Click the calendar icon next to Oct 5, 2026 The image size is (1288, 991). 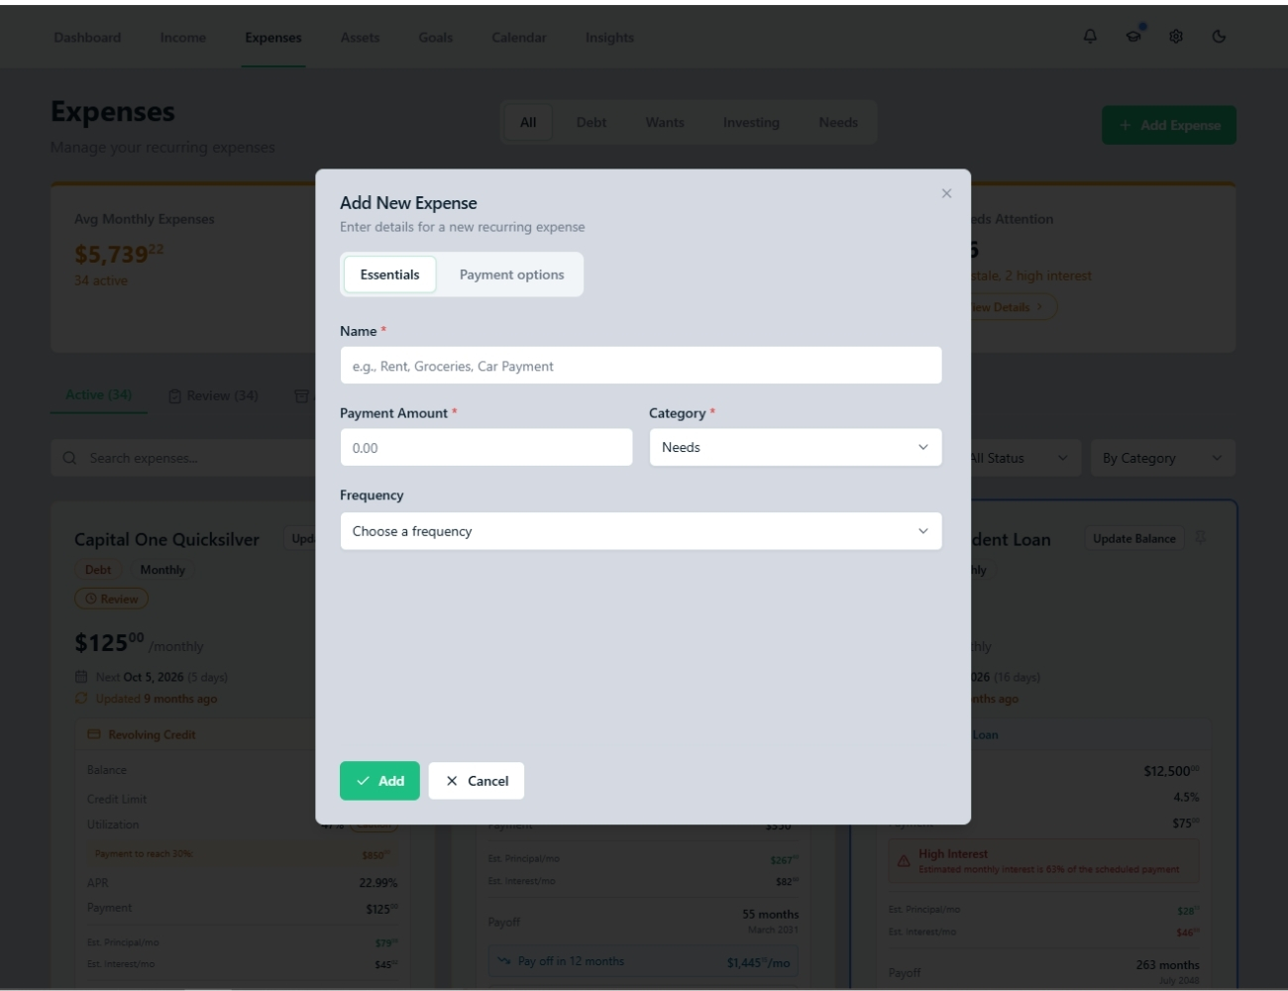pyautogui.click(x=81, y=677)
